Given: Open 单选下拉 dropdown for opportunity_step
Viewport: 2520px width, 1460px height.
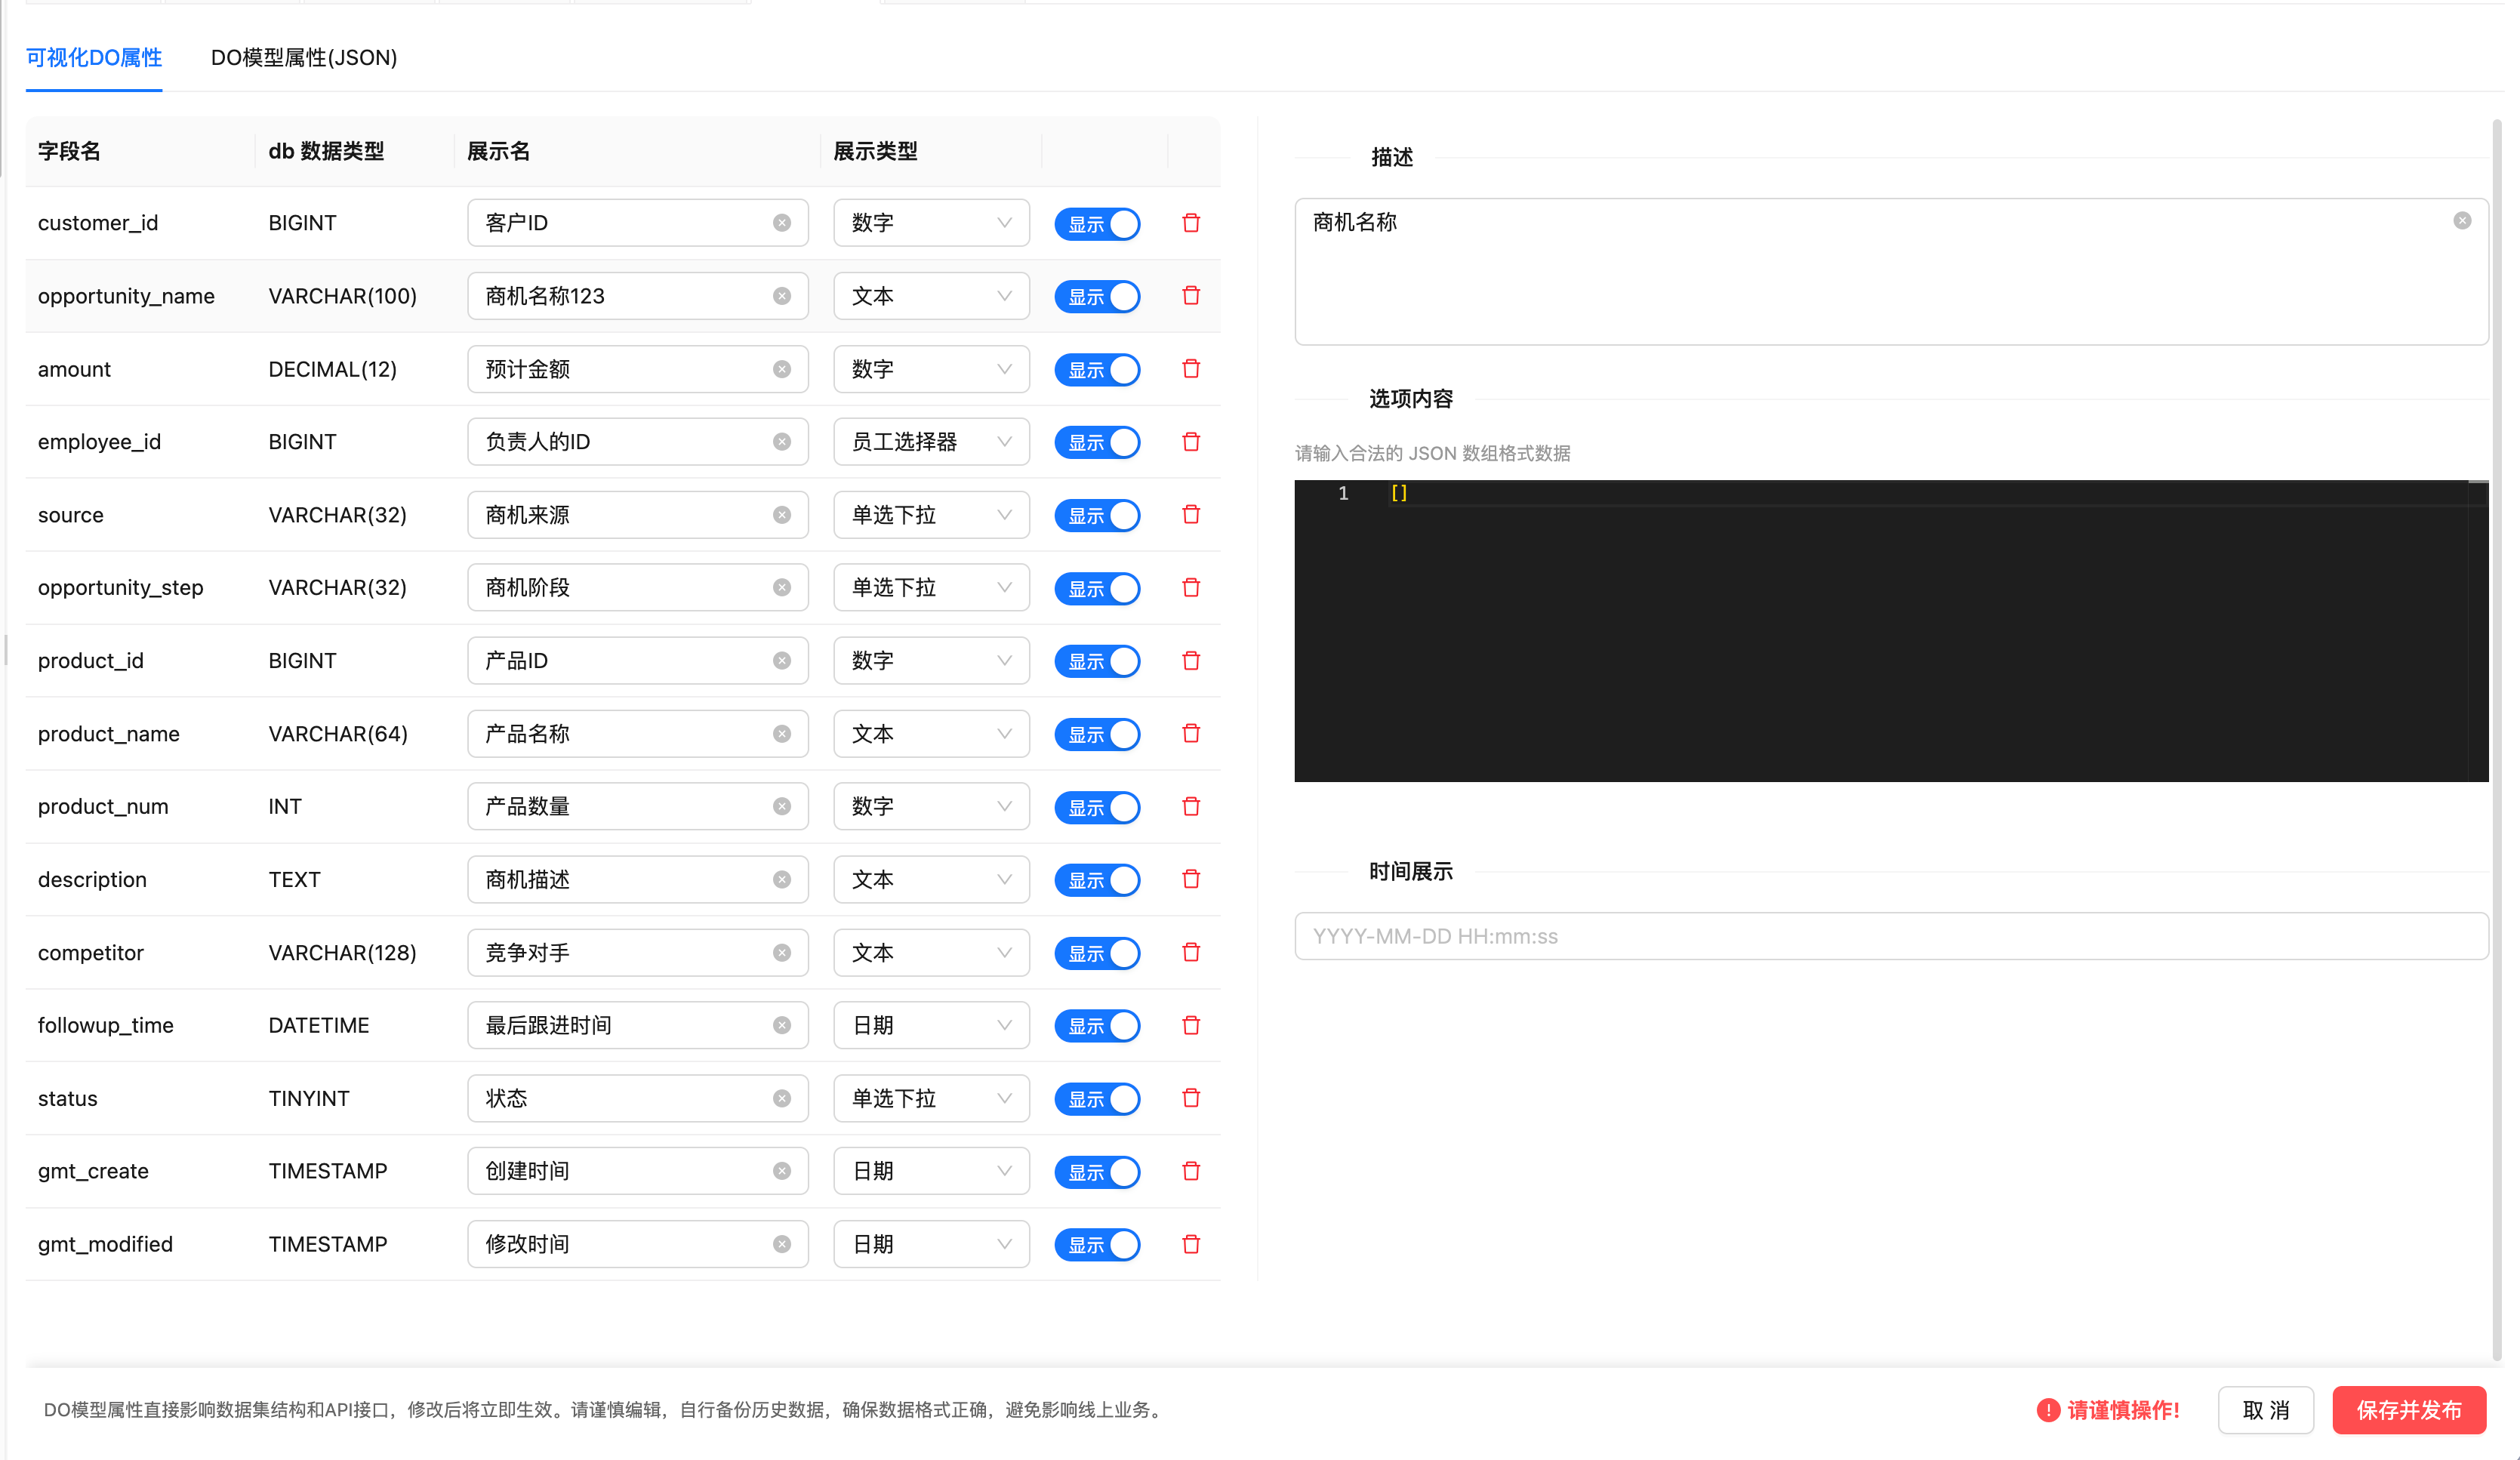Looking at the screenshot, I should click(x=931, y=588).
